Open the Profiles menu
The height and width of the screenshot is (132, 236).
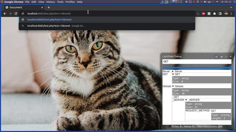(x=70, y=2)
